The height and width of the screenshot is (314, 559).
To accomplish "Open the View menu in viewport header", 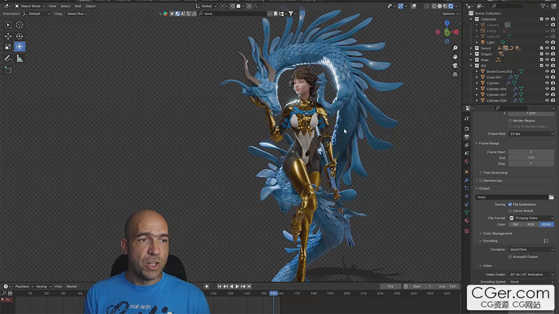I will tap(52, 6).
